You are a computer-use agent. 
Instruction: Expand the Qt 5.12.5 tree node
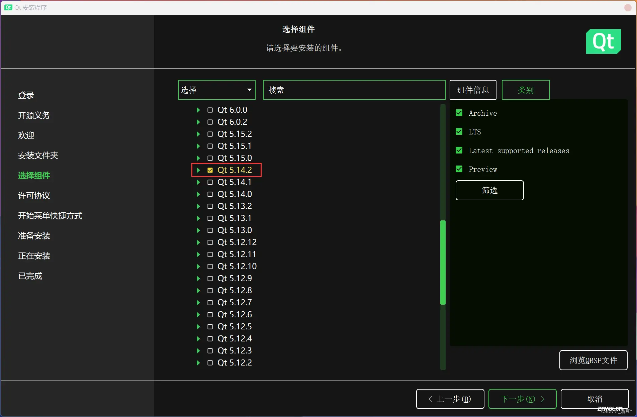[198, 327]
